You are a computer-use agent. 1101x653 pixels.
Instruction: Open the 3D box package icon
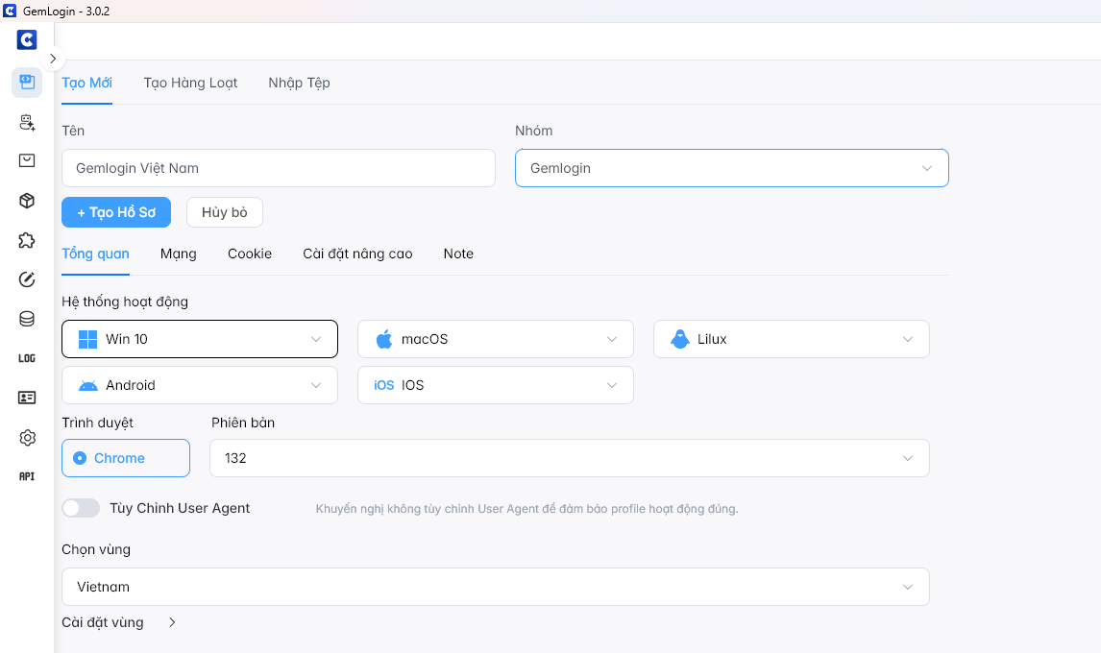27,201
